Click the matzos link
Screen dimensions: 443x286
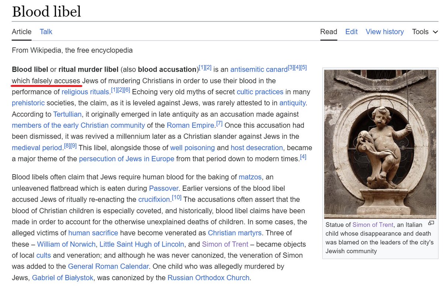(x=250, y=177)
